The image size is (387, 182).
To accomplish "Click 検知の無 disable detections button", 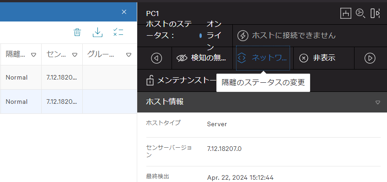I will coord(202,58).
